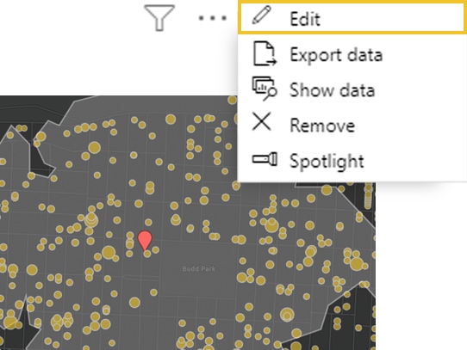Screen dimensions: 467x350
Task: Click the export page-arrow icon
Action: (265, 53)
